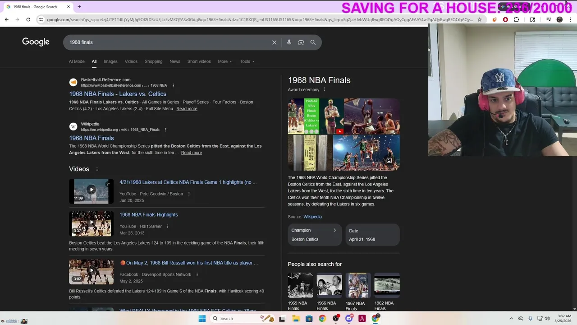The width and height of the screenshot is (577, 325).
Task: Switch to Shopping tab
Action: (x=154, y=61)
